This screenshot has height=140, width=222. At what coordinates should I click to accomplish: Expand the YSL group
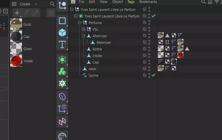coord(84,29)
